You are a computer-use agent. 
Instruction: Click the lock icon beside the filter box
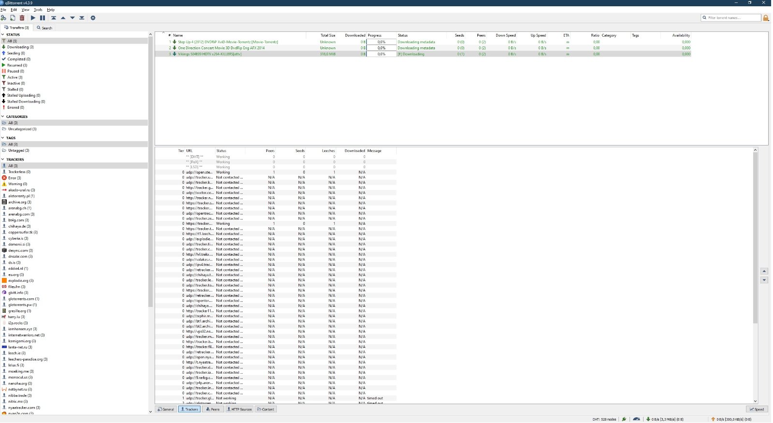[766, 18]
